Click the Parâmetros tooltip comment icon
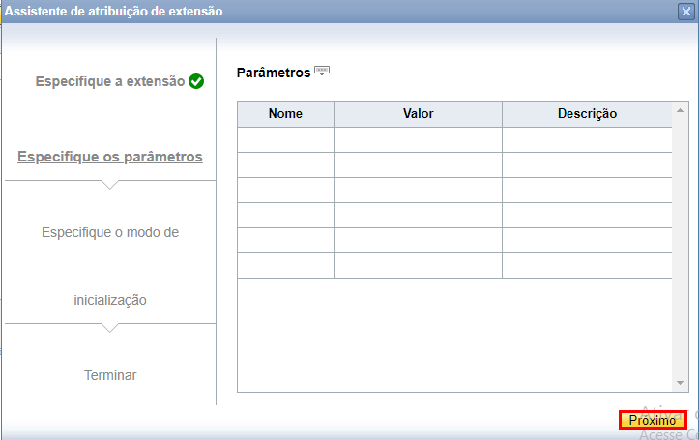 click(322, 71)
